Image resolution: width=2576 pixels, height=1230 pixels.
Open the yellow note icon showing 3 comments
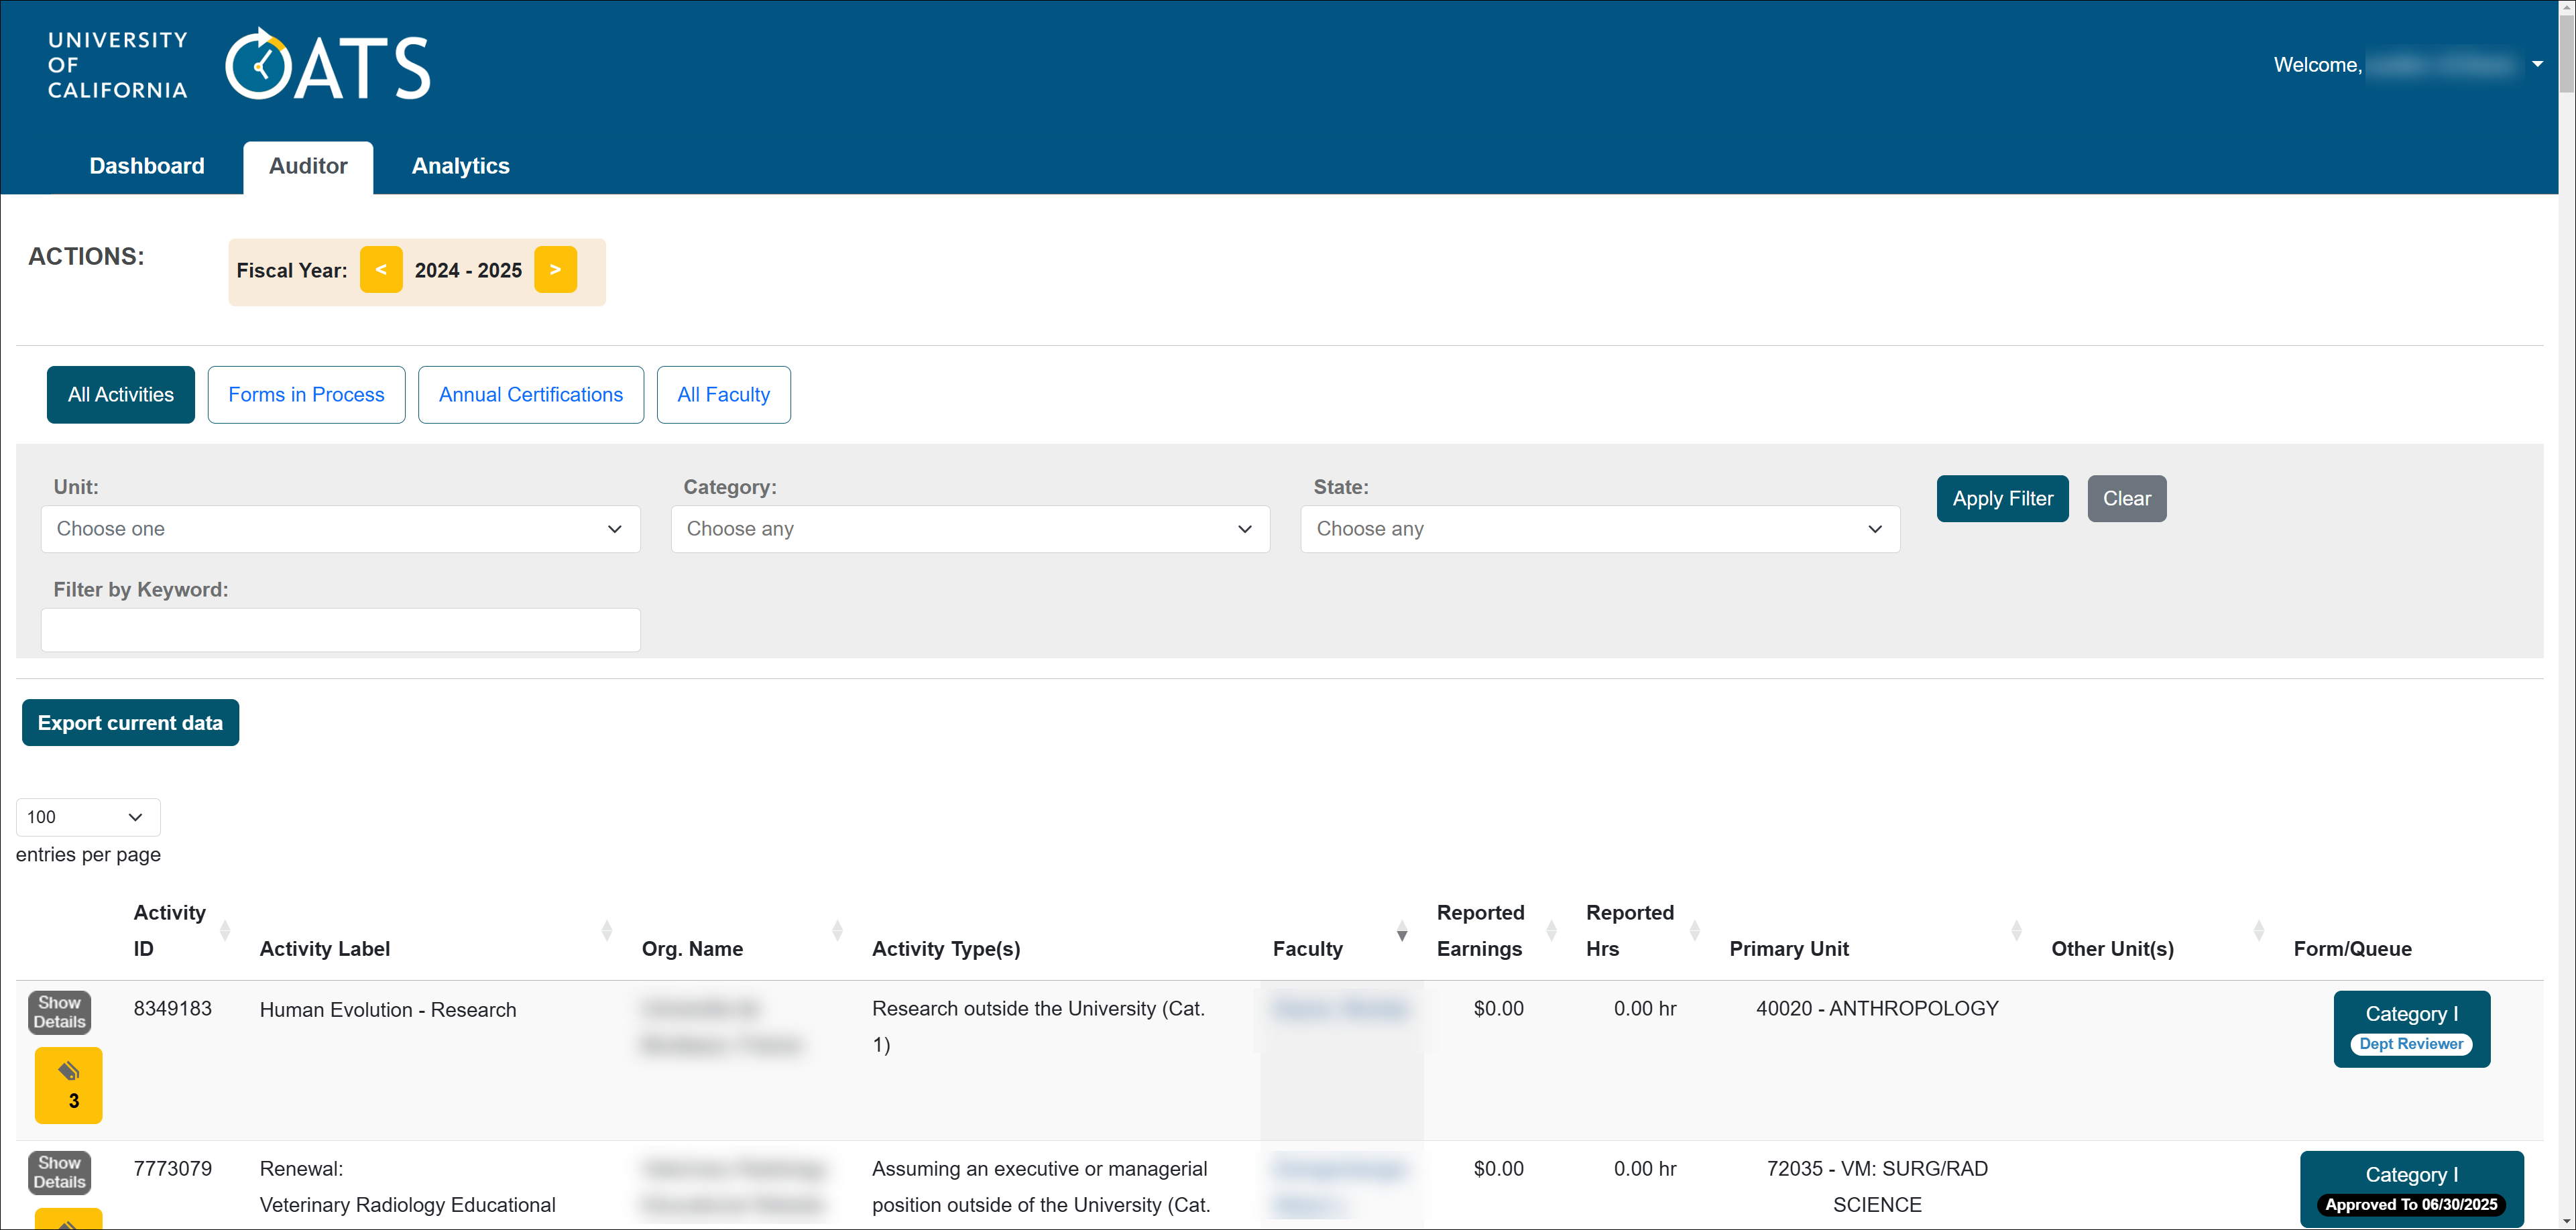(x=68, y=1085)
